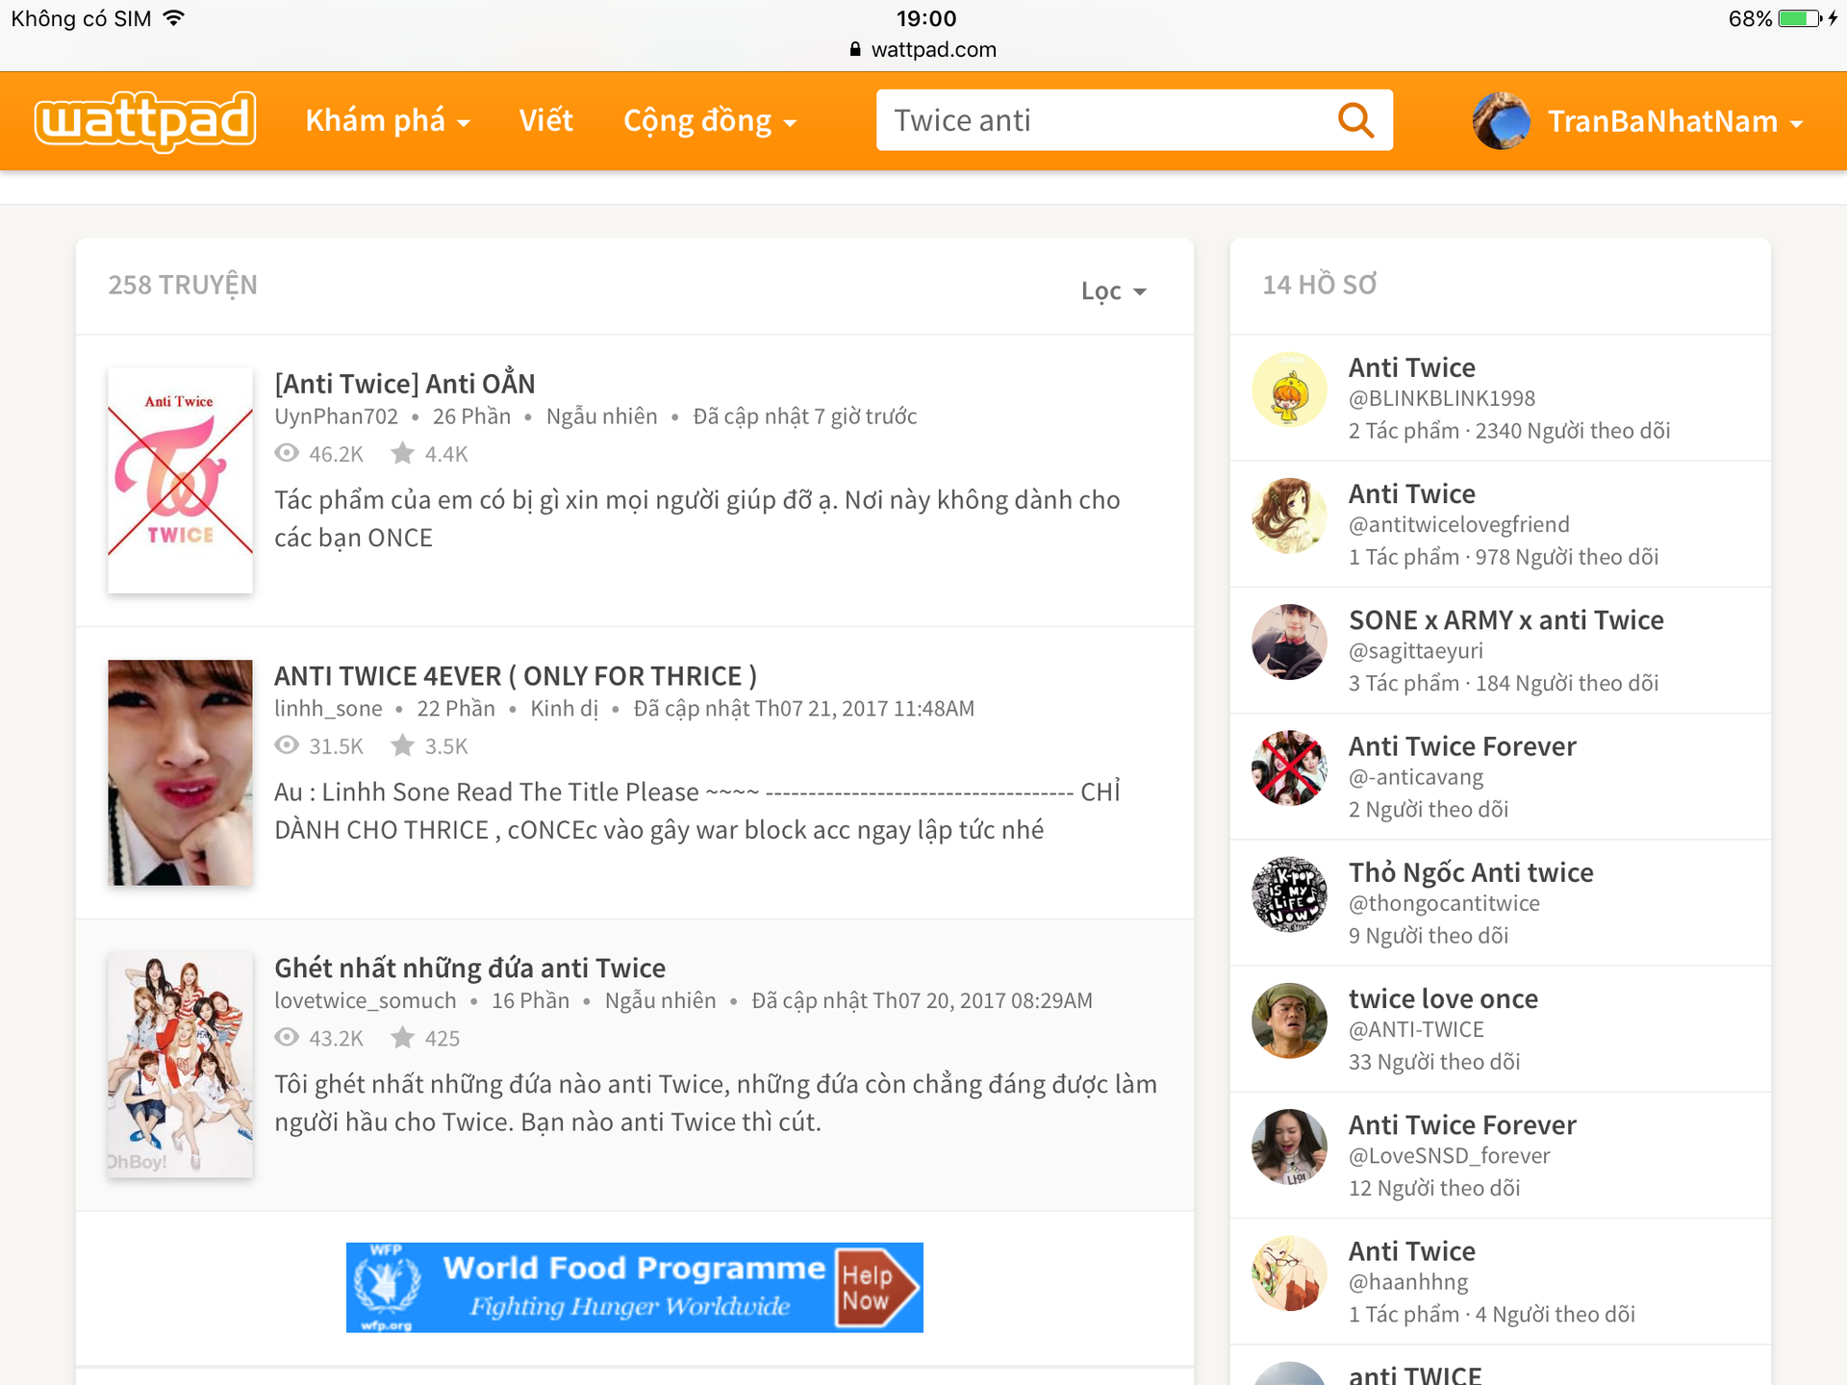
Task: Open author UynPhan702
Action: point(336,416)
